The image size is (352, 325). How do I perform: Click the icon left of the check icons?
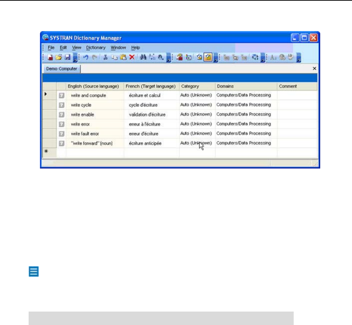[x=189, y=58]
